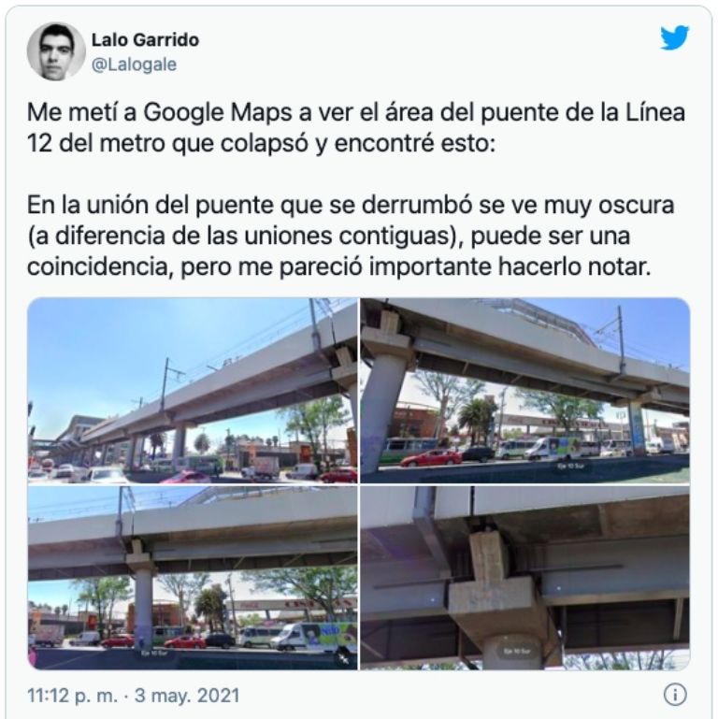718x719 pixels.
Task: Open the bottom-left bridge photo
Action: point(193,578)
